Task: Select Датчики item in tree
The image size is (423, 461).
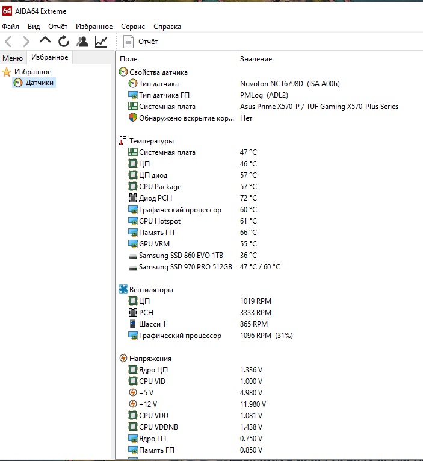Action: (x=39, y=83)
